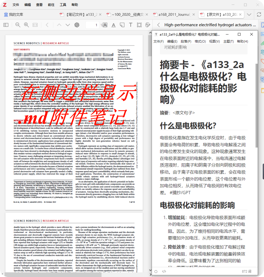The image size is (264, 277).
Task: Click the PDF viewer horizontal scrollbar
Action: tap(53, 275)
